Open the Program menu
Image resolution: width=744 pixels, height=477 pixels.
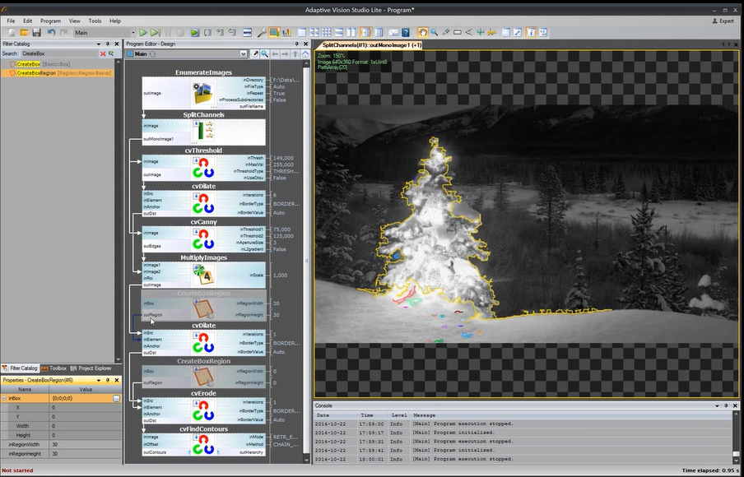[50, 21]
